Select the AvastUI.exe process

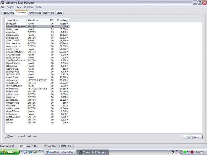pyautogui.click(x=37, y=77)
